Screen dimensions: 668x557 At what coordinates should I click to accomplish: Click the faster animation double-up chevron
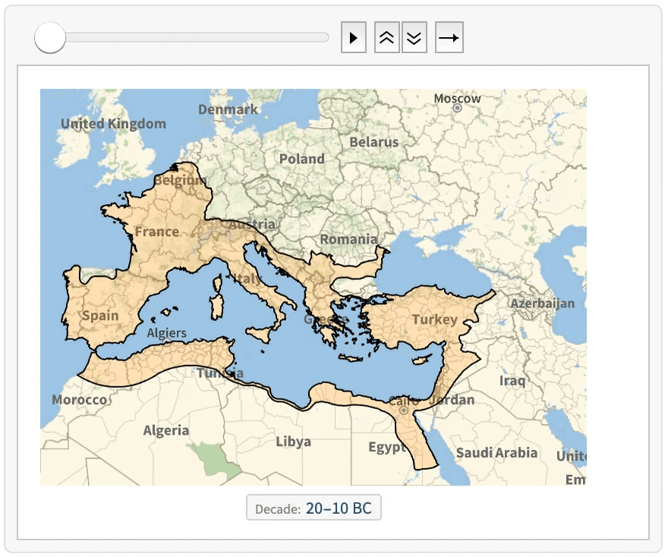pyautogui.click(x=386, y=38)
